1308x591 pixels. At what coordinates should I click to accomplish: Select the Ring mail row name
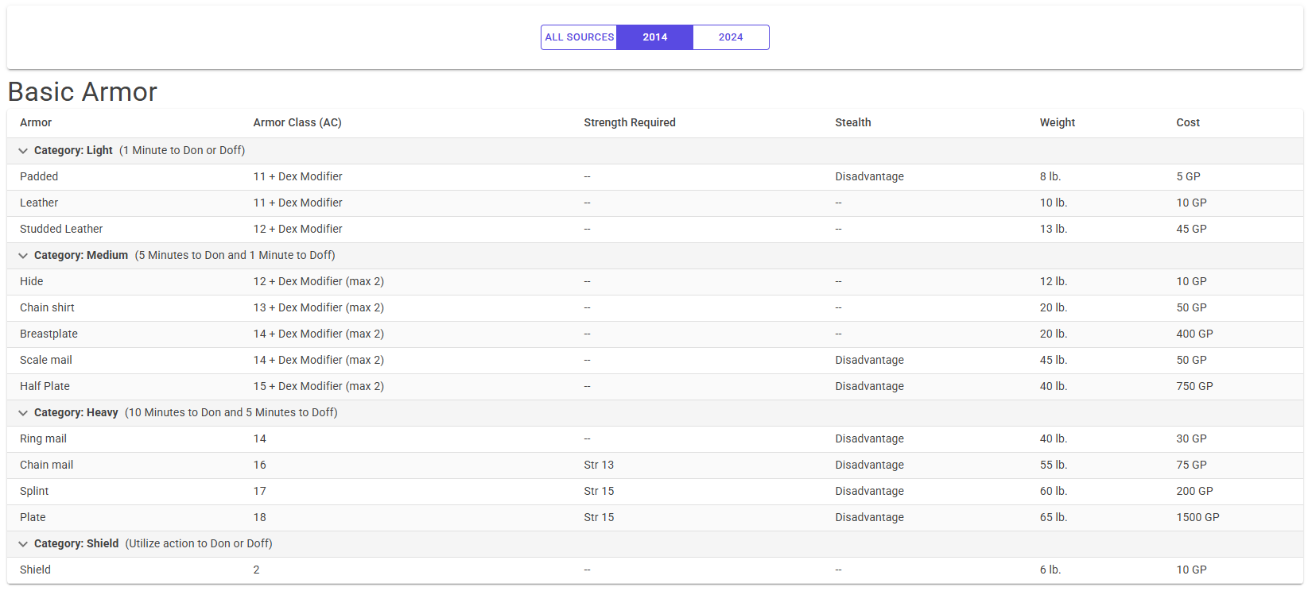[43, 438]
